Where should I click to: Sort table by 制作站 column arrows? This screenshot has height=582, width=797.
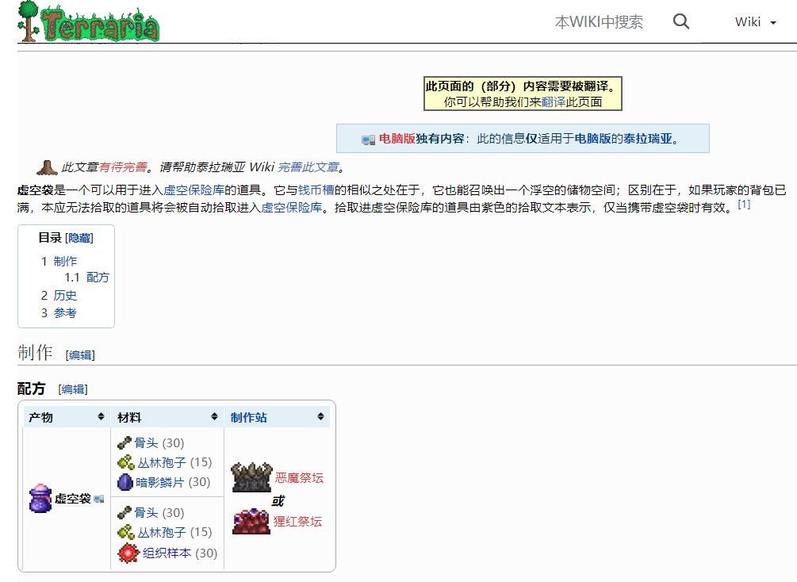click(320, 417)
